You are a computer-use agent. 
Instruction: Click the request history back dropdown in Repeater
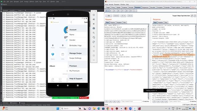(123, 16)
